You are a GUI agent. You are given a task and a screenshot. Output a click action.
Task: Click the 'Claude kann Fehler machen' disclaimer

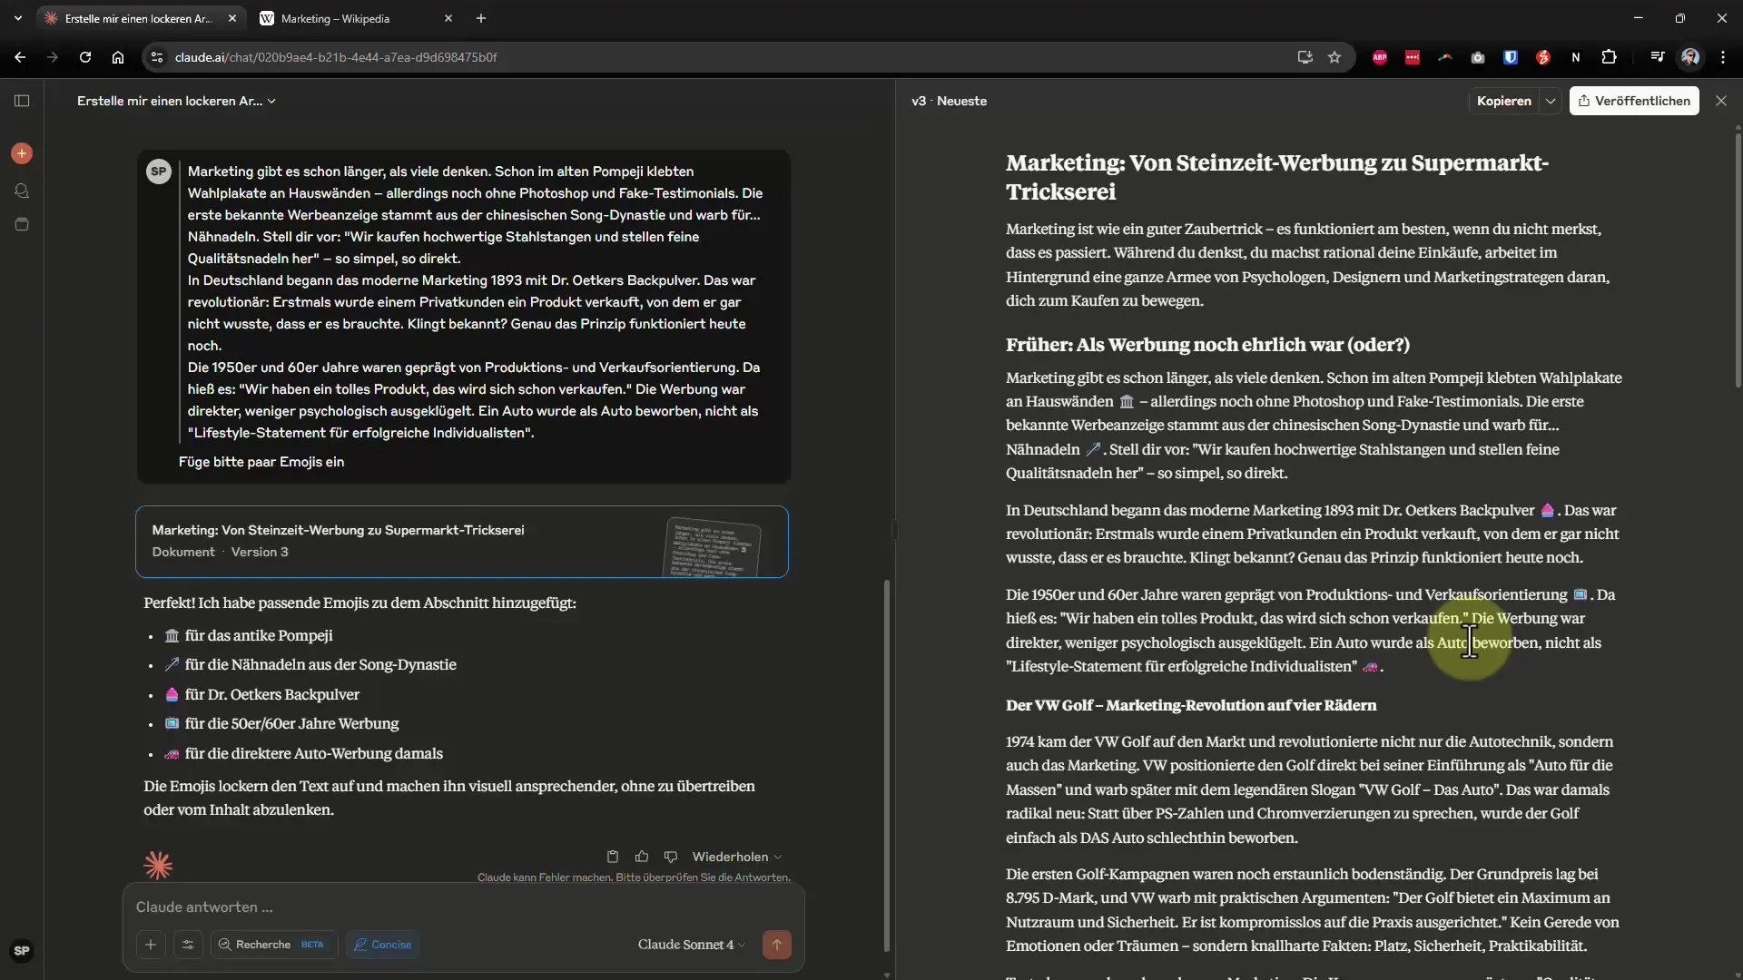click(x=634, y=877)
